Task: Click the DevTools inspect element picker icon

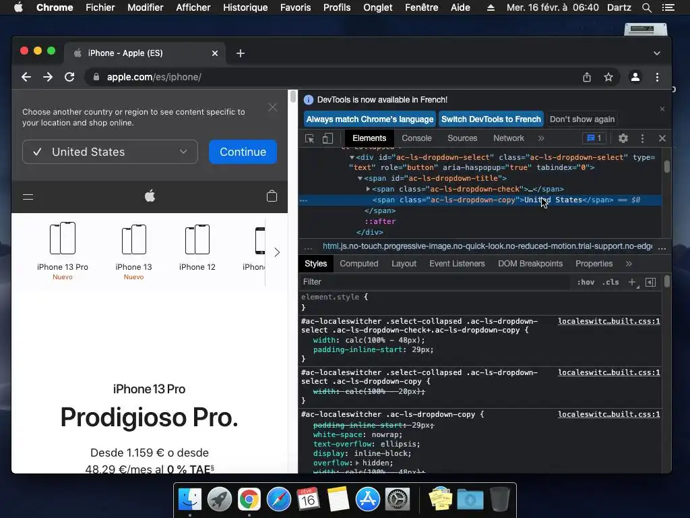Action: tap(310, 138)
